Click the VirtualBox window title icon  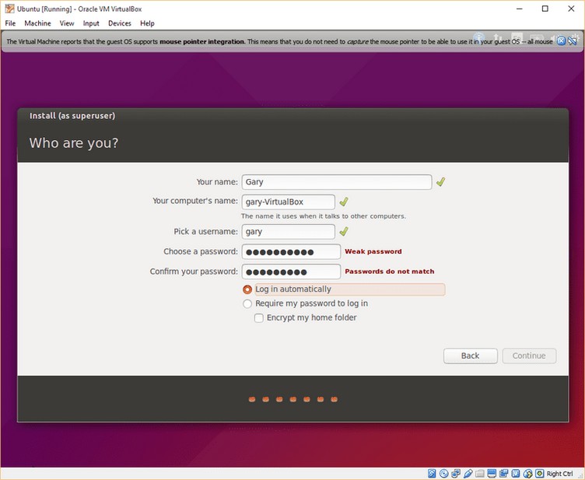coord(9,9)
